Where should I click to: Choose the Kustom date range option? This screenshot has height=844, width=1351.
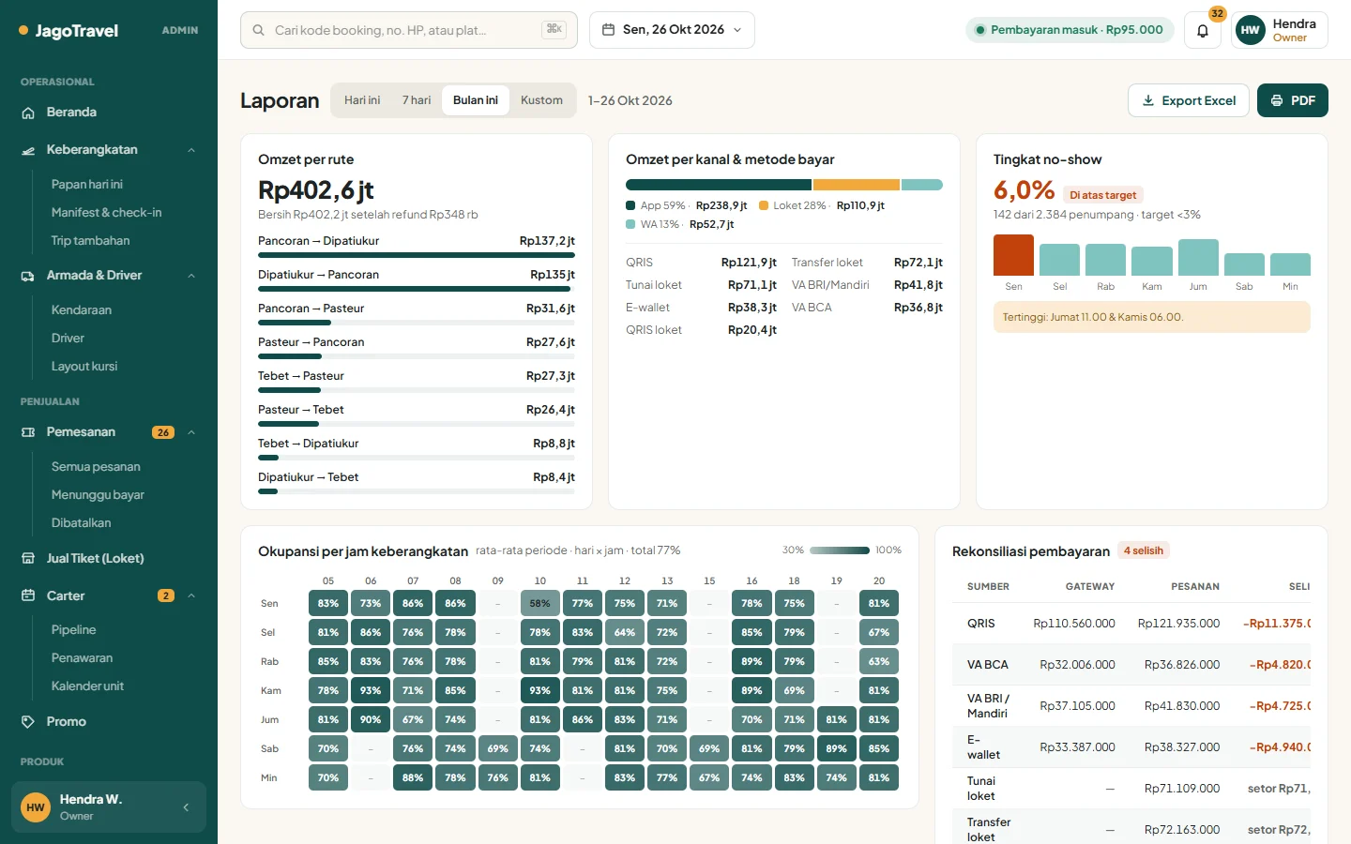coord(541,100)
